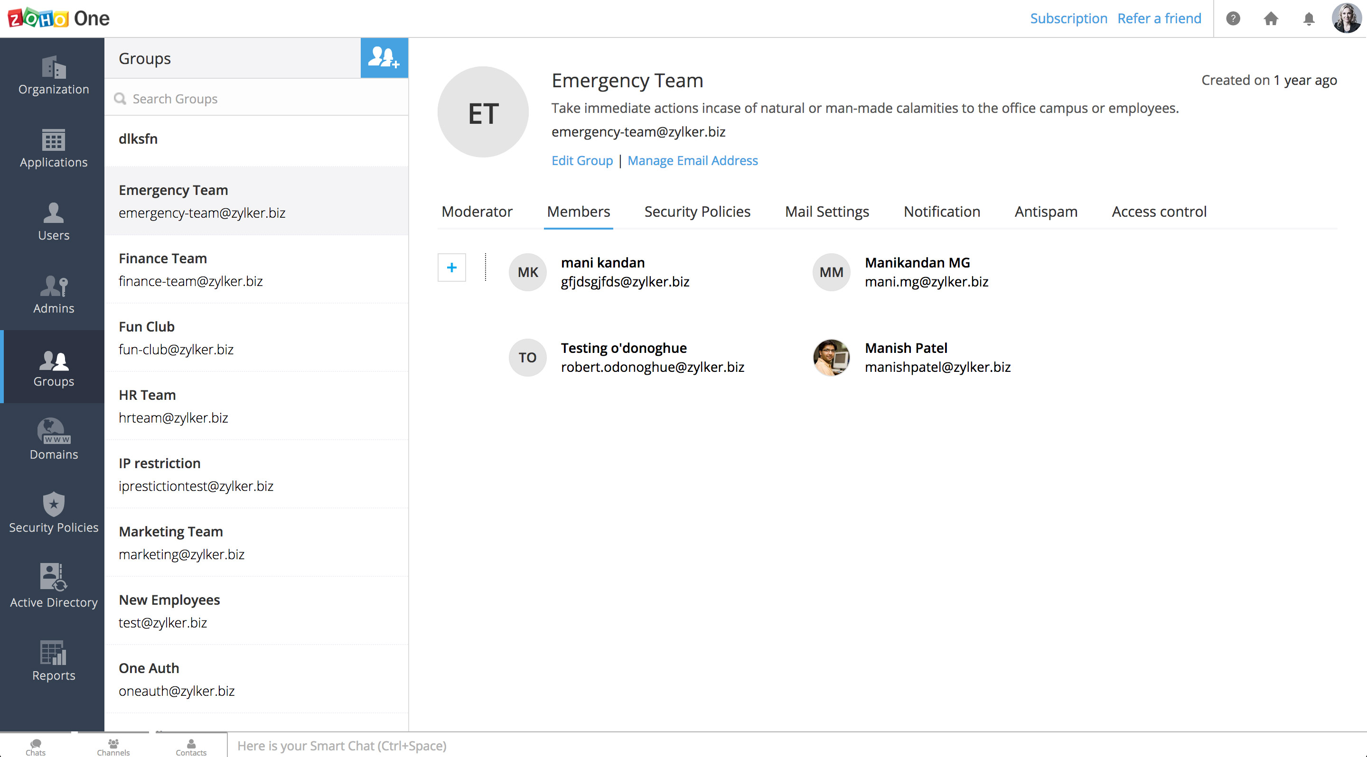Open the Applications sidebar icon
Image resolution: width=1367 pixels, height=757 pixels.
coord(54,148)
